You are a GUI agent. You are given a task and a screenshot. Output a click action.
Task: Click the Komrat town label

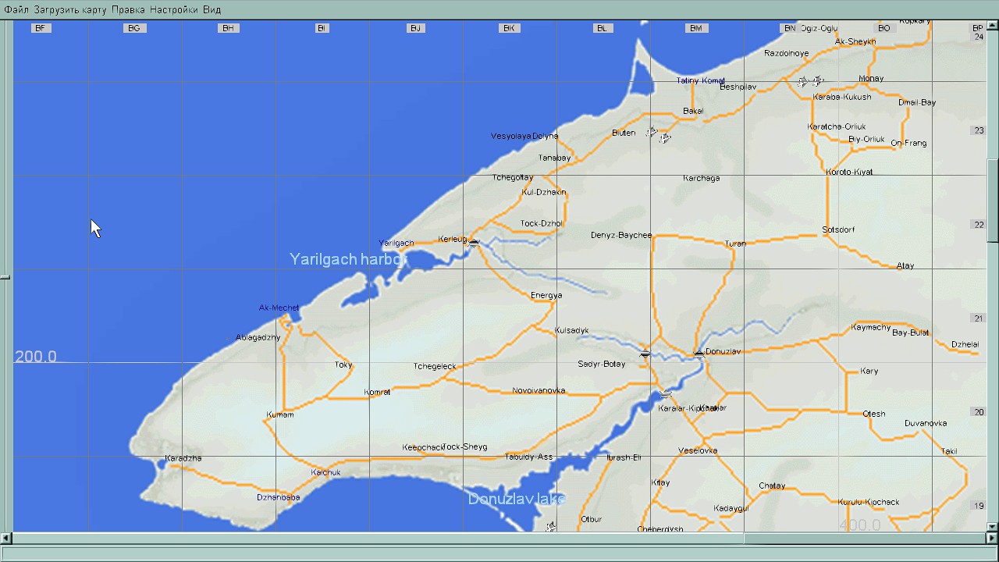[x=377, y=392]
